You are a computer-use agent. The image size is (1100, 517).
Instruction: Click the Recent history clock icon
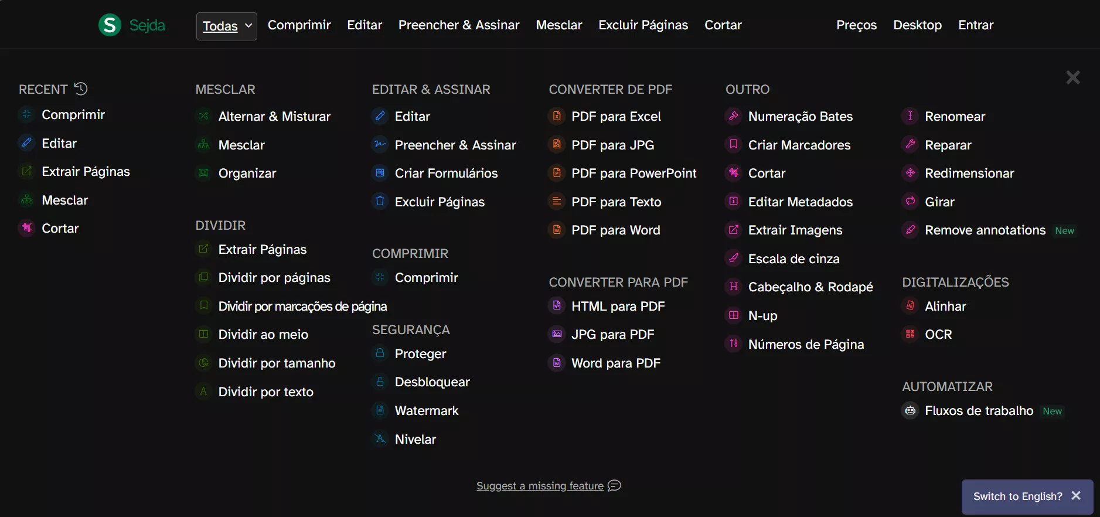81,89
